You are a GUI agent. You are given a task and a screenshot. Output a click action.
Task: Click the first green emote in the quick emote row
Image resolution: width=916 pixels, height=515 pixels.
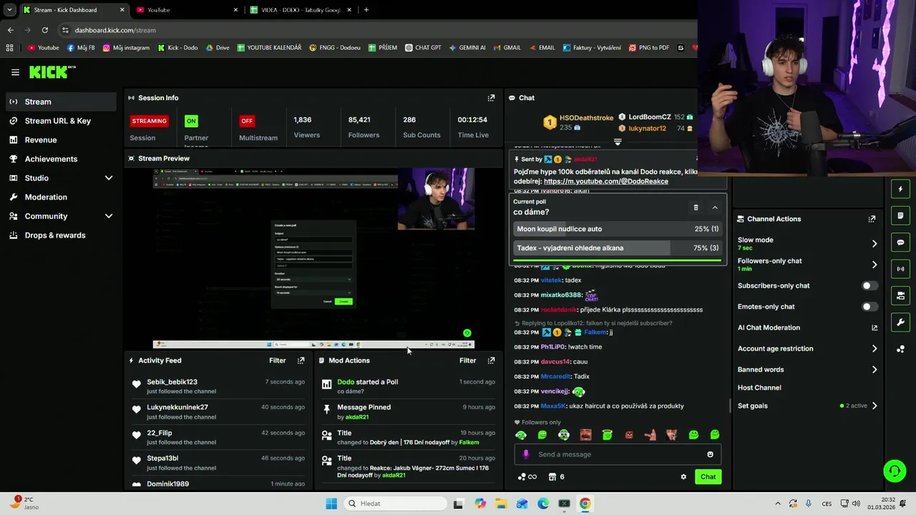521,435
